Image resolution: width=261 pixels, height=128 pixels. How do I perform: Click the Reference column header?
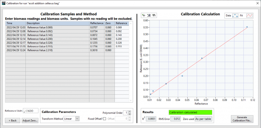122,23
